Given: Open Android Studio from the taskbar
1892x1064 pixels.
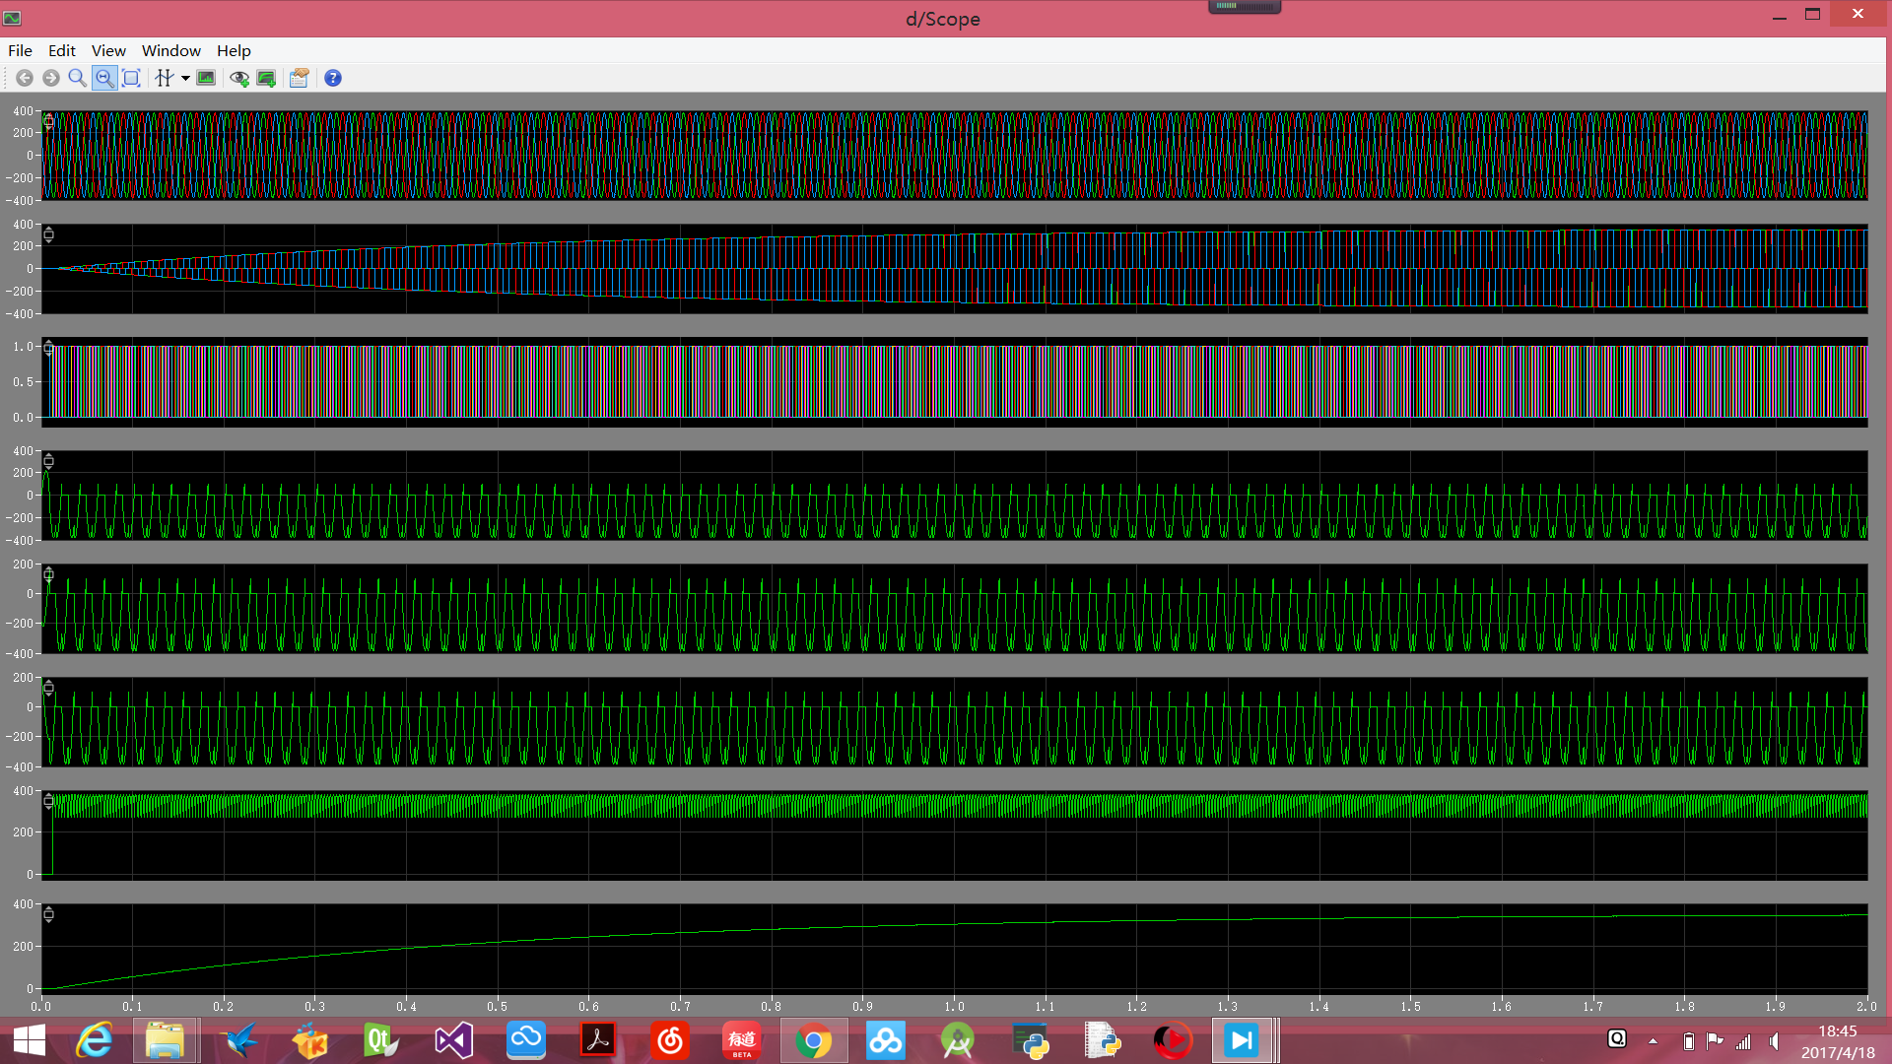Looking at the screenshot, I should pos(958,1040).
